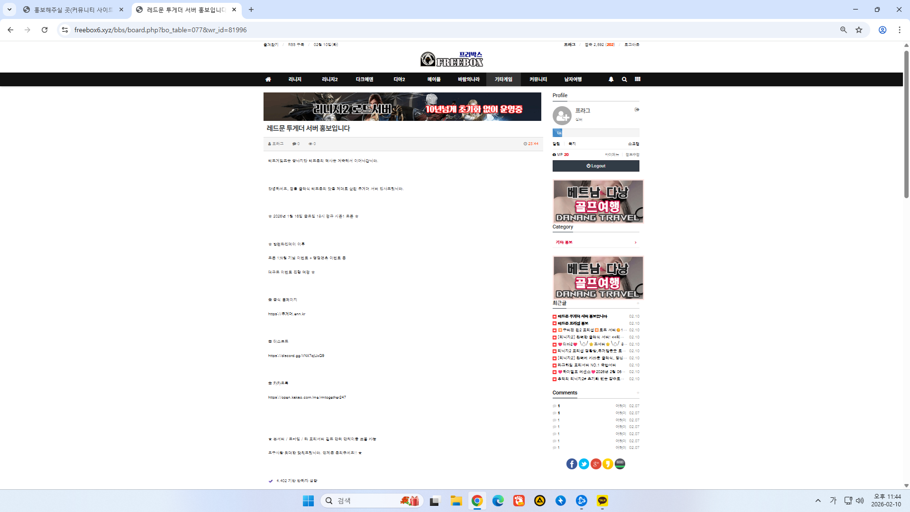This screenshot has width=910, height=512.
Task: Expand the 기타 홍보 category chevron
Action: coord(636,243)
